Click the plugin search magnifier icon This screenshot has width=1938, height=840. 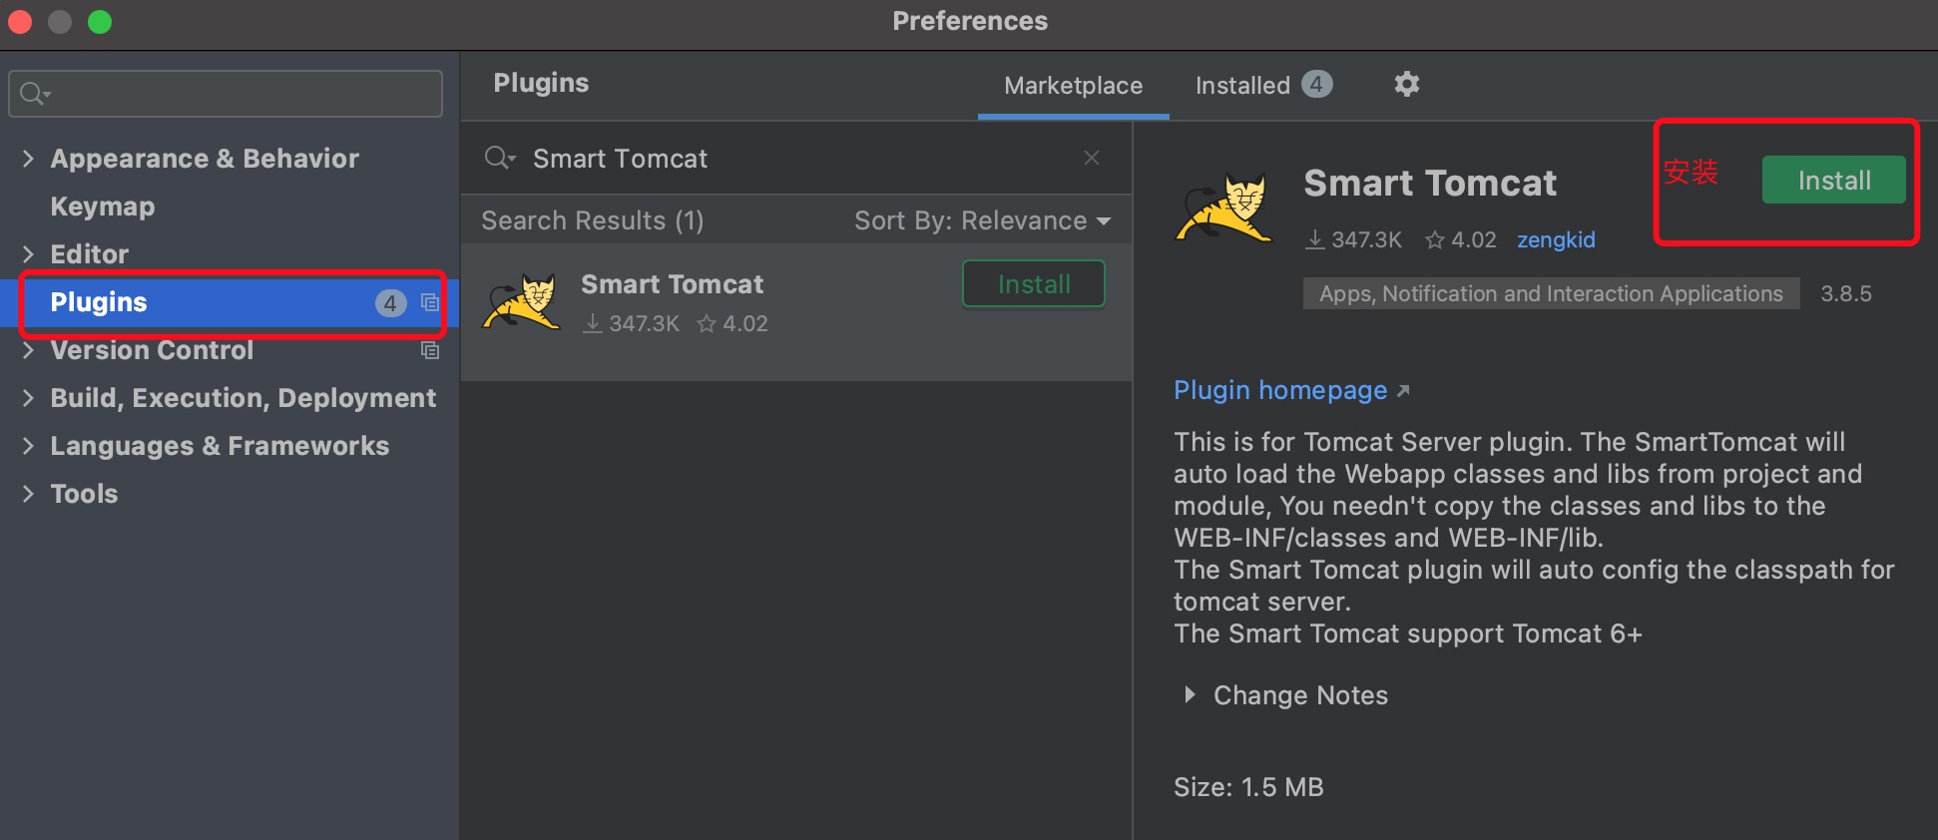pos(498,158)
